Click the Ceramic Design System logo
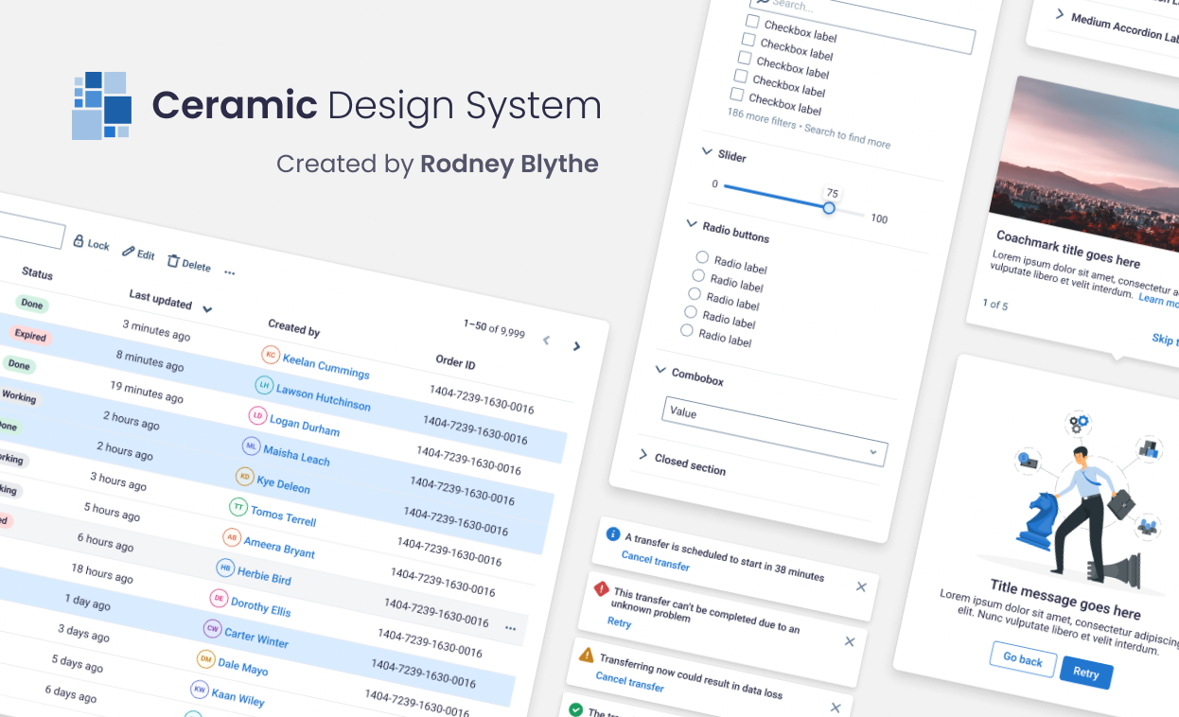Image resolution: width=1179 pixels, height=717 pixels. click(101, 106)
